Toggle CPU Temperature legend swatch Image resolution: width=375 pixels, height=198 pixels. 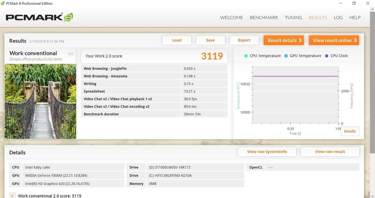[x=246, y=56]
